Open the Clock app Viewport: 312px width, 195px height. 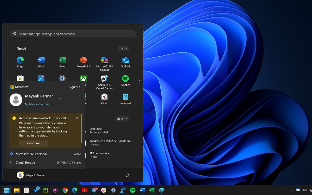coord(104,99)
